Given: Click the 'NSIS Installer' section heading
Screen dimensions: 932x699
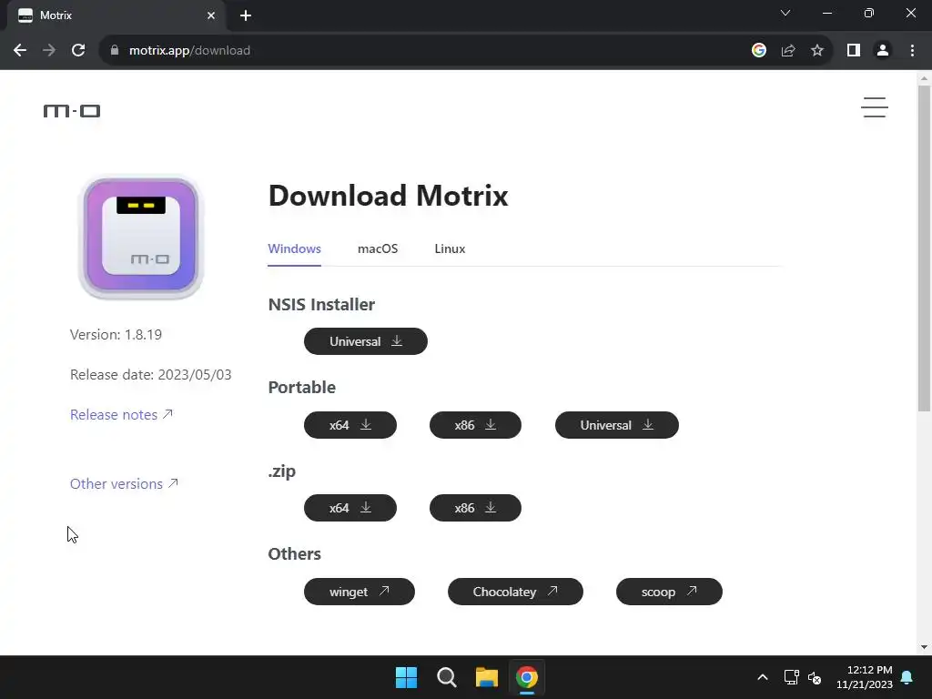Looking at the screenshot, I should 321,304.
